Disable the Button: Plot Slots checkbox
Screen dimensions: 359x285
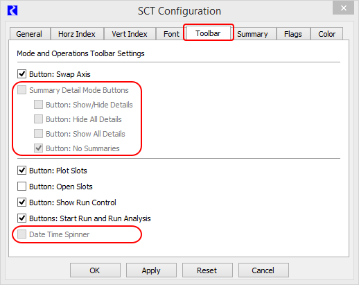click(x=21, y=171)
